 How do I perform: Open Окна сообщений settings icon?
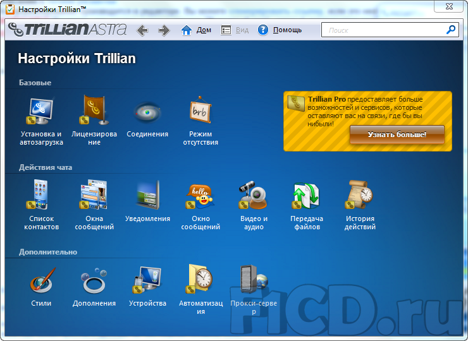(94, 194)
